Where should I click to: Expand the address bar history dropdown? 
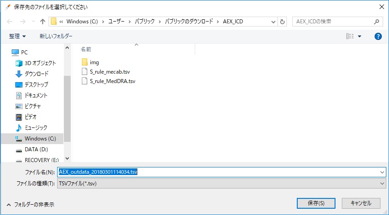click(x=273, y=22)
